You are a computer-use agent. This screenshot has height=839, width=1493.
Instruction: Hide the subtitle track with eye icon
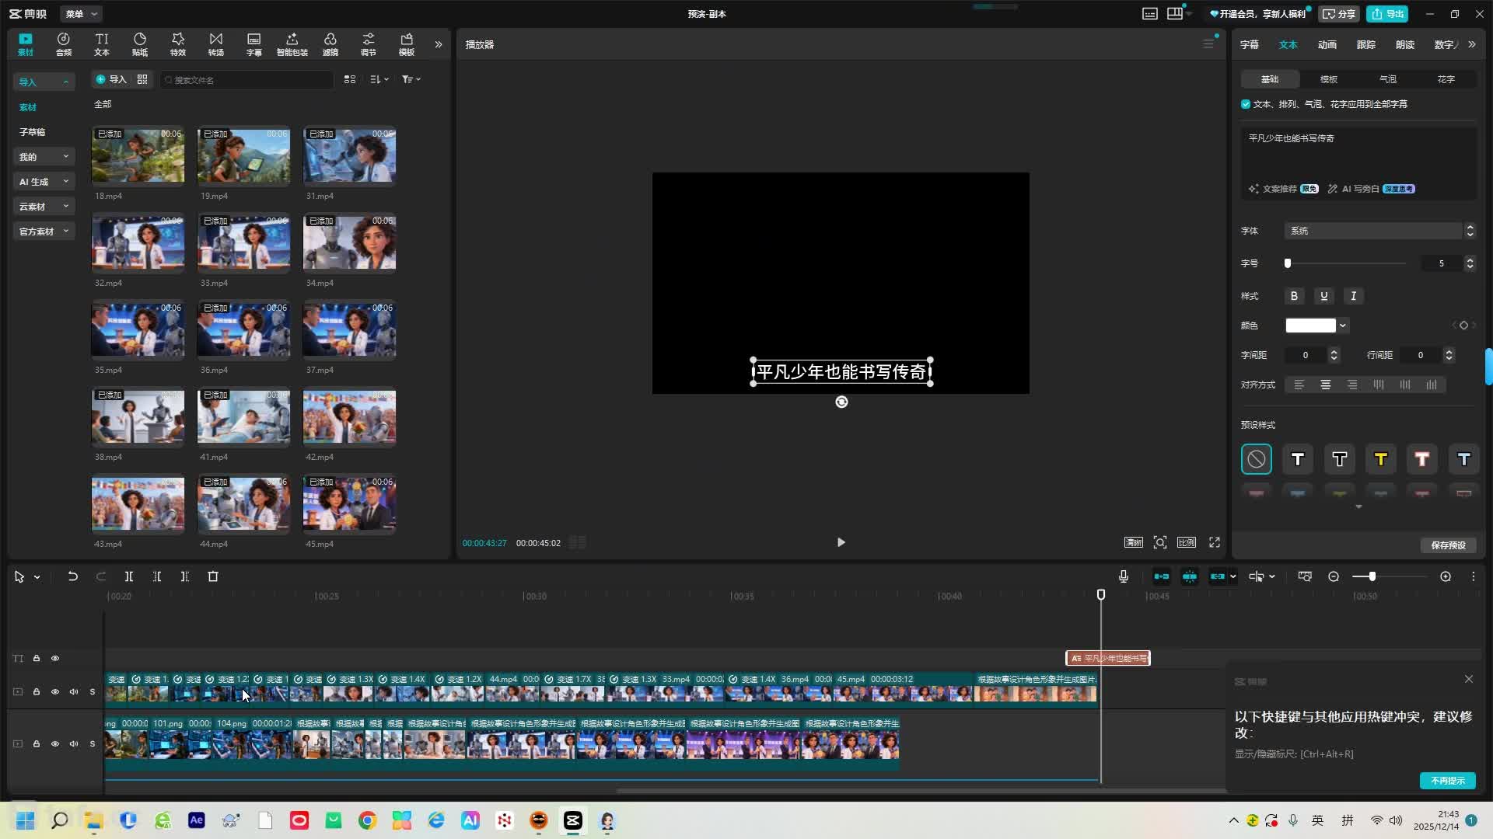[55, 658]
